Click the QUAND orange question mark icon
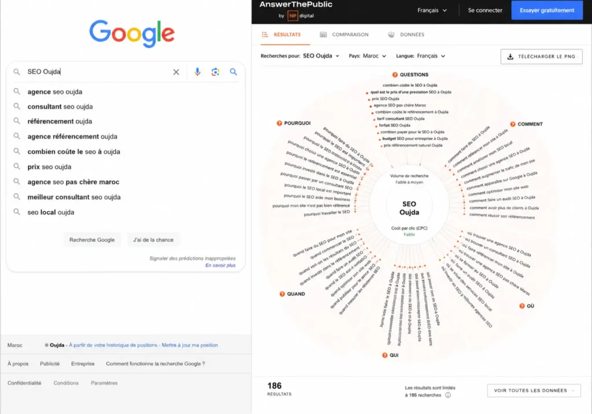 282,294
